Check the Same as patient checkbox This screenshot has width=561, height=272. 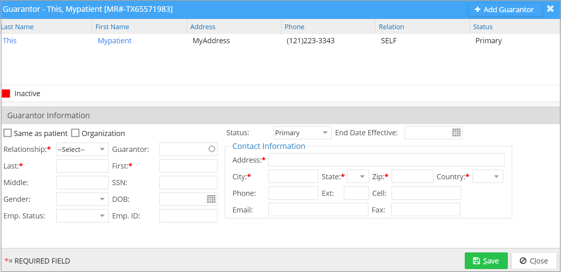click(7, 133)
